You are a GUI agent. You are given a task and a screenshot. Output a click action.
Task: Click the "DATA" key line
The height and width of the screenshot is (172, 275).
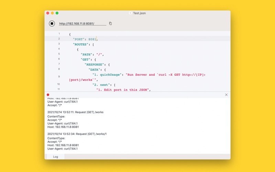[x=97, y=70]
